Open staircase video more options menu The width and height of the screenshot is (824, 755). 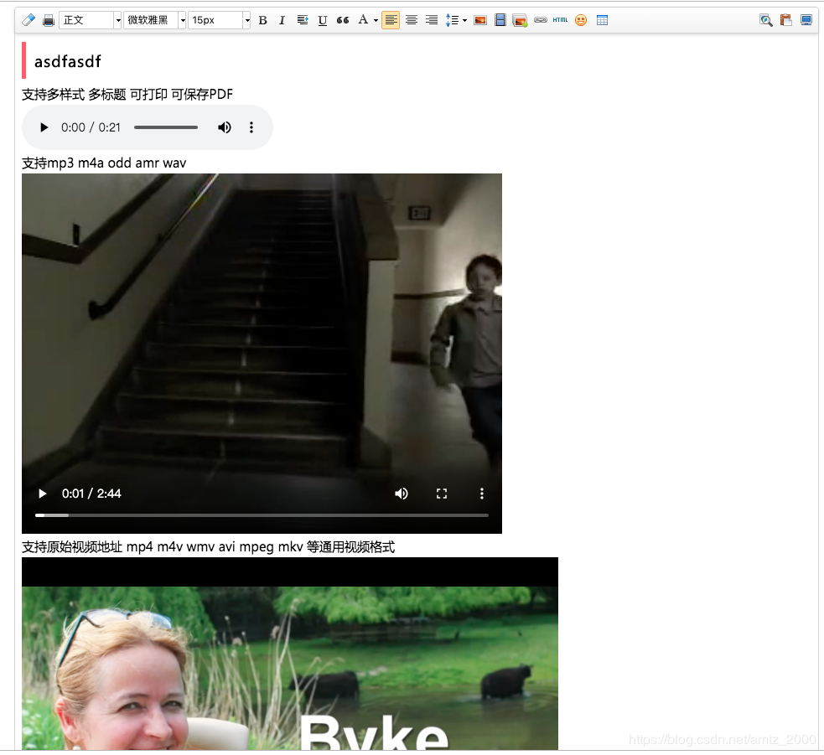click(481, 494)
